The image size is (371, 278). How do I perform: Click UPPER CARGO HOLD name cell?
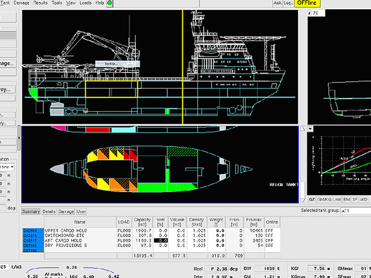tap(80, 230)
